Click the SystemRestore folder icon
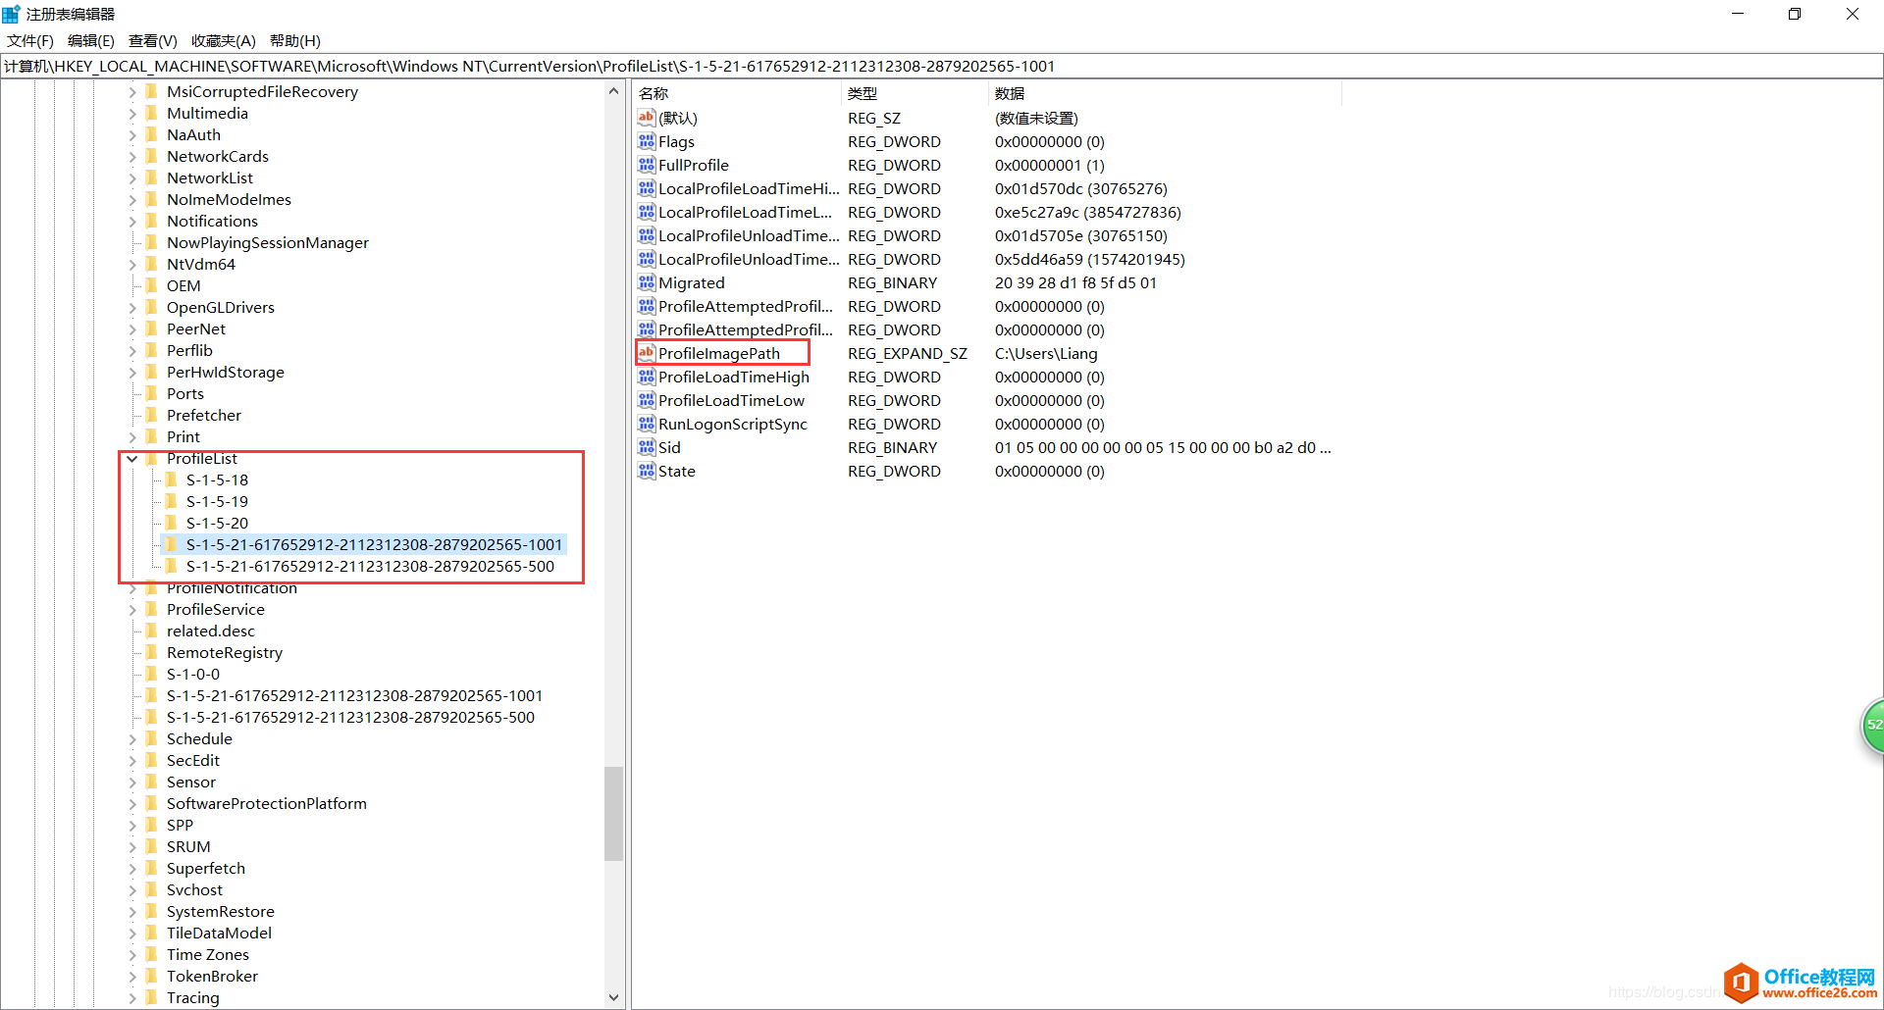The image size is (1884, 1010). click(151, 911)
